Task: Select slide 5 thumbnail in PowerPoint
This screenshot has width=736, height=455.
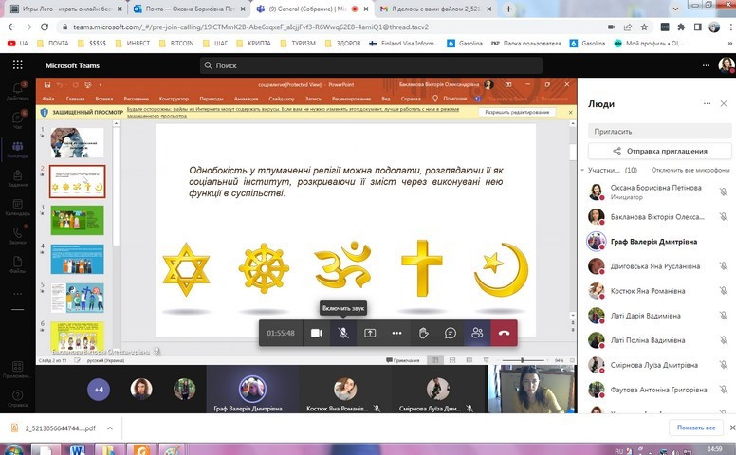Action: (x=77, y=298)
